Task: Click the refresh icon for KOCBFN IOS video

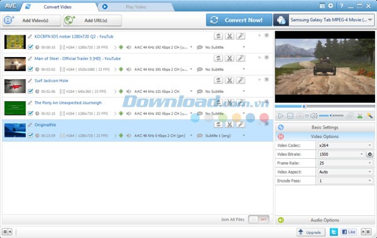Action: (x=218, y=36)
